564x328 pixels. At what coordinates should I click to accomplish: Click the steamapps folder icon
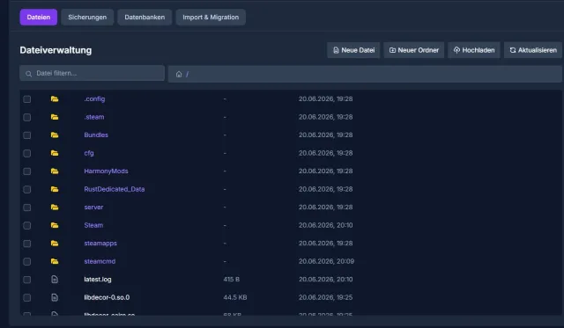[55, 244]
